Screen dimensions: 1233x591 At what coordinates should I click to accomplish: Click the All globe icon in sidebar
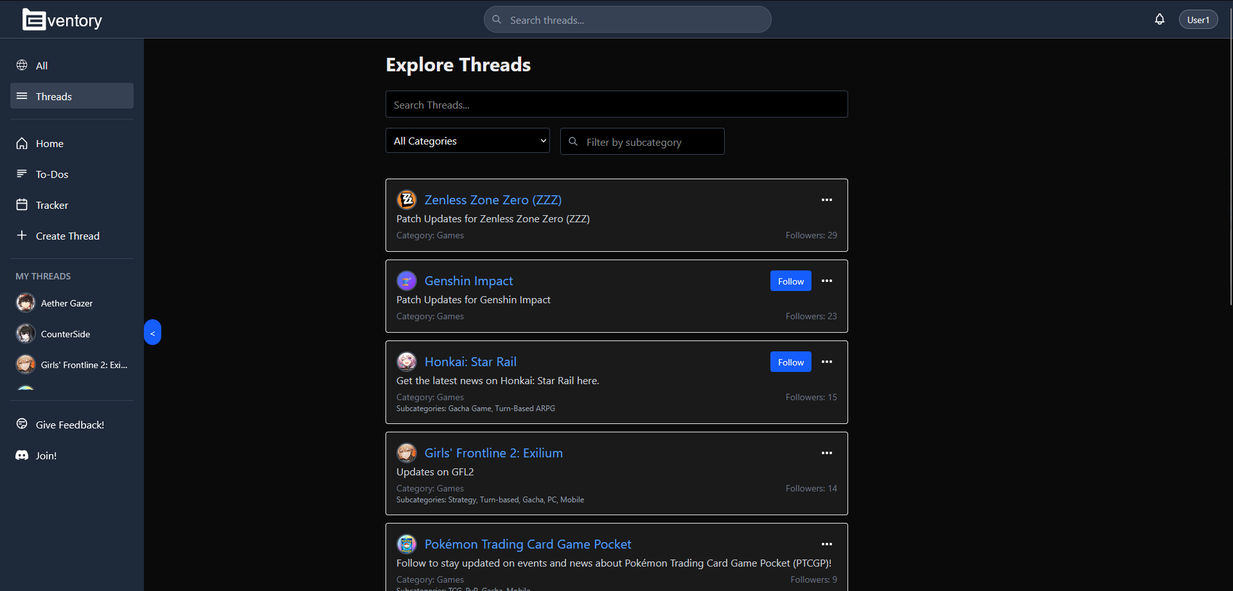[22, 65]
